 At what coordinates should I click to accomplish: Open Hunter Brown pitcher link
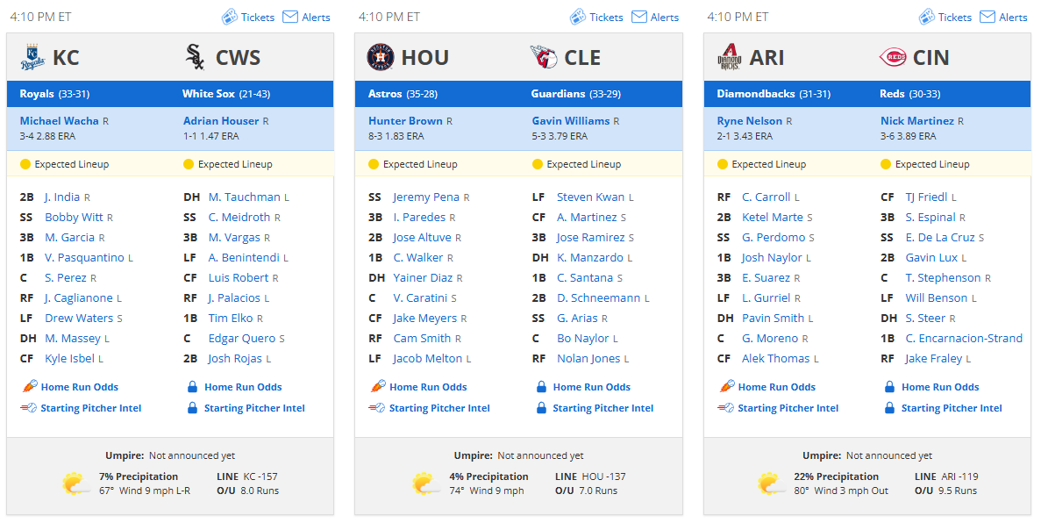click(405, 121)
